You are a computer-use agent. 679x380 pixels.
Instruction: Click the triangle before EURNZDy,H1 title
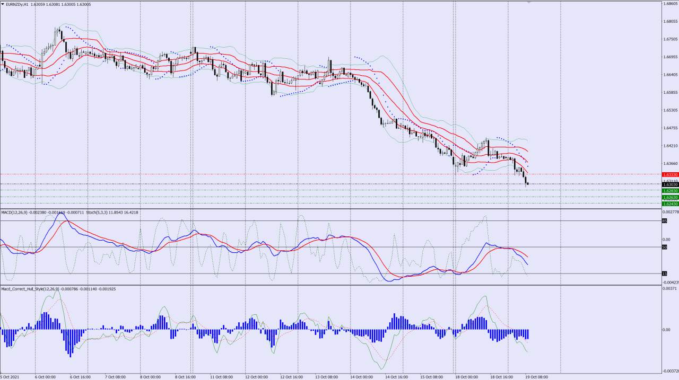click(x=3, y=4)
